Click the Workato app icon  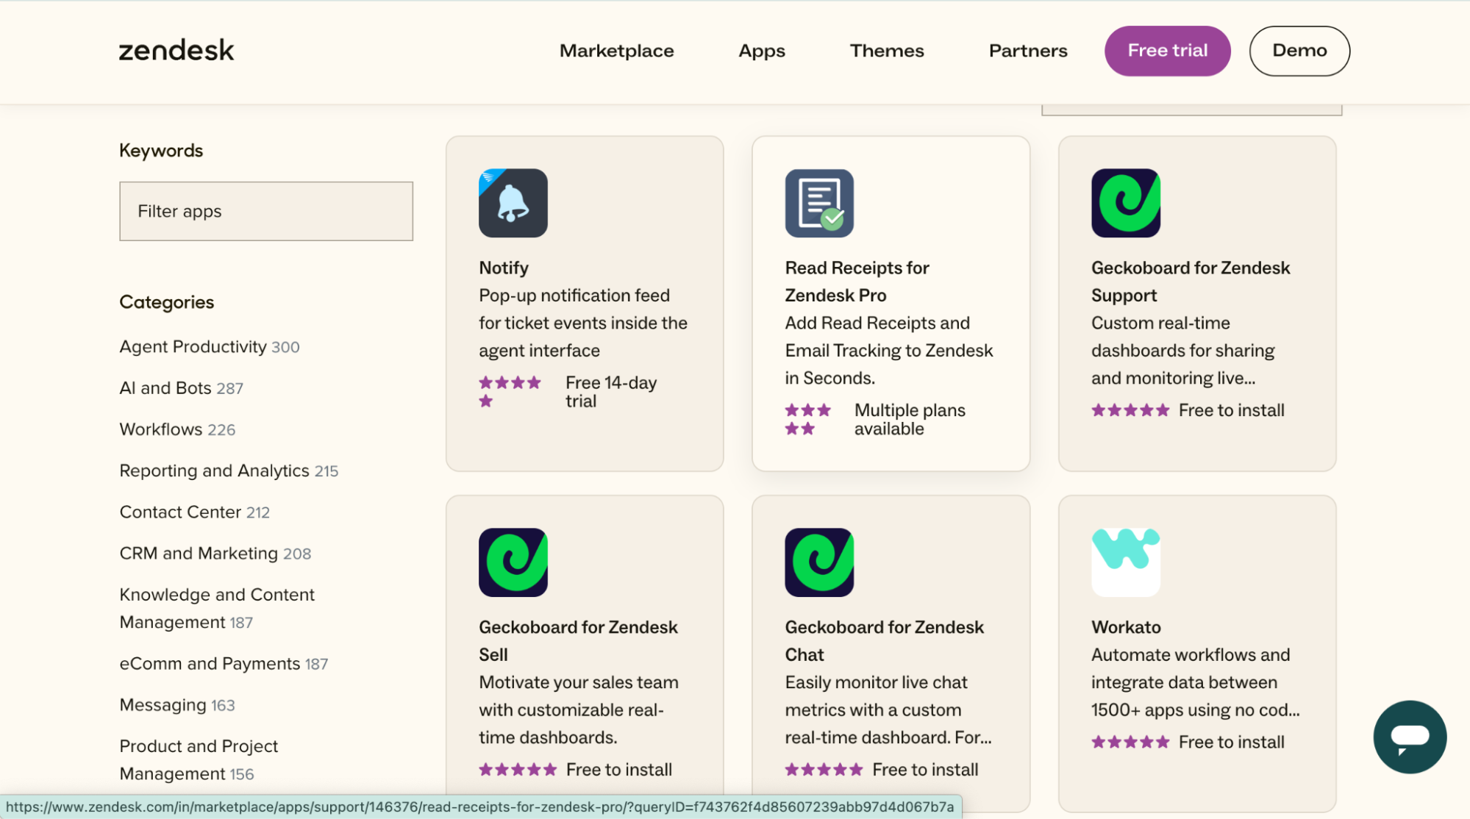(1126, 562)
